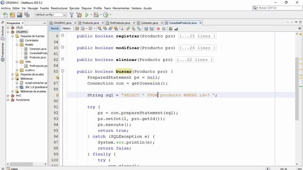Click the Maximize editor window icon
This screenshot has height=170, width=303.
pos(301,22)
